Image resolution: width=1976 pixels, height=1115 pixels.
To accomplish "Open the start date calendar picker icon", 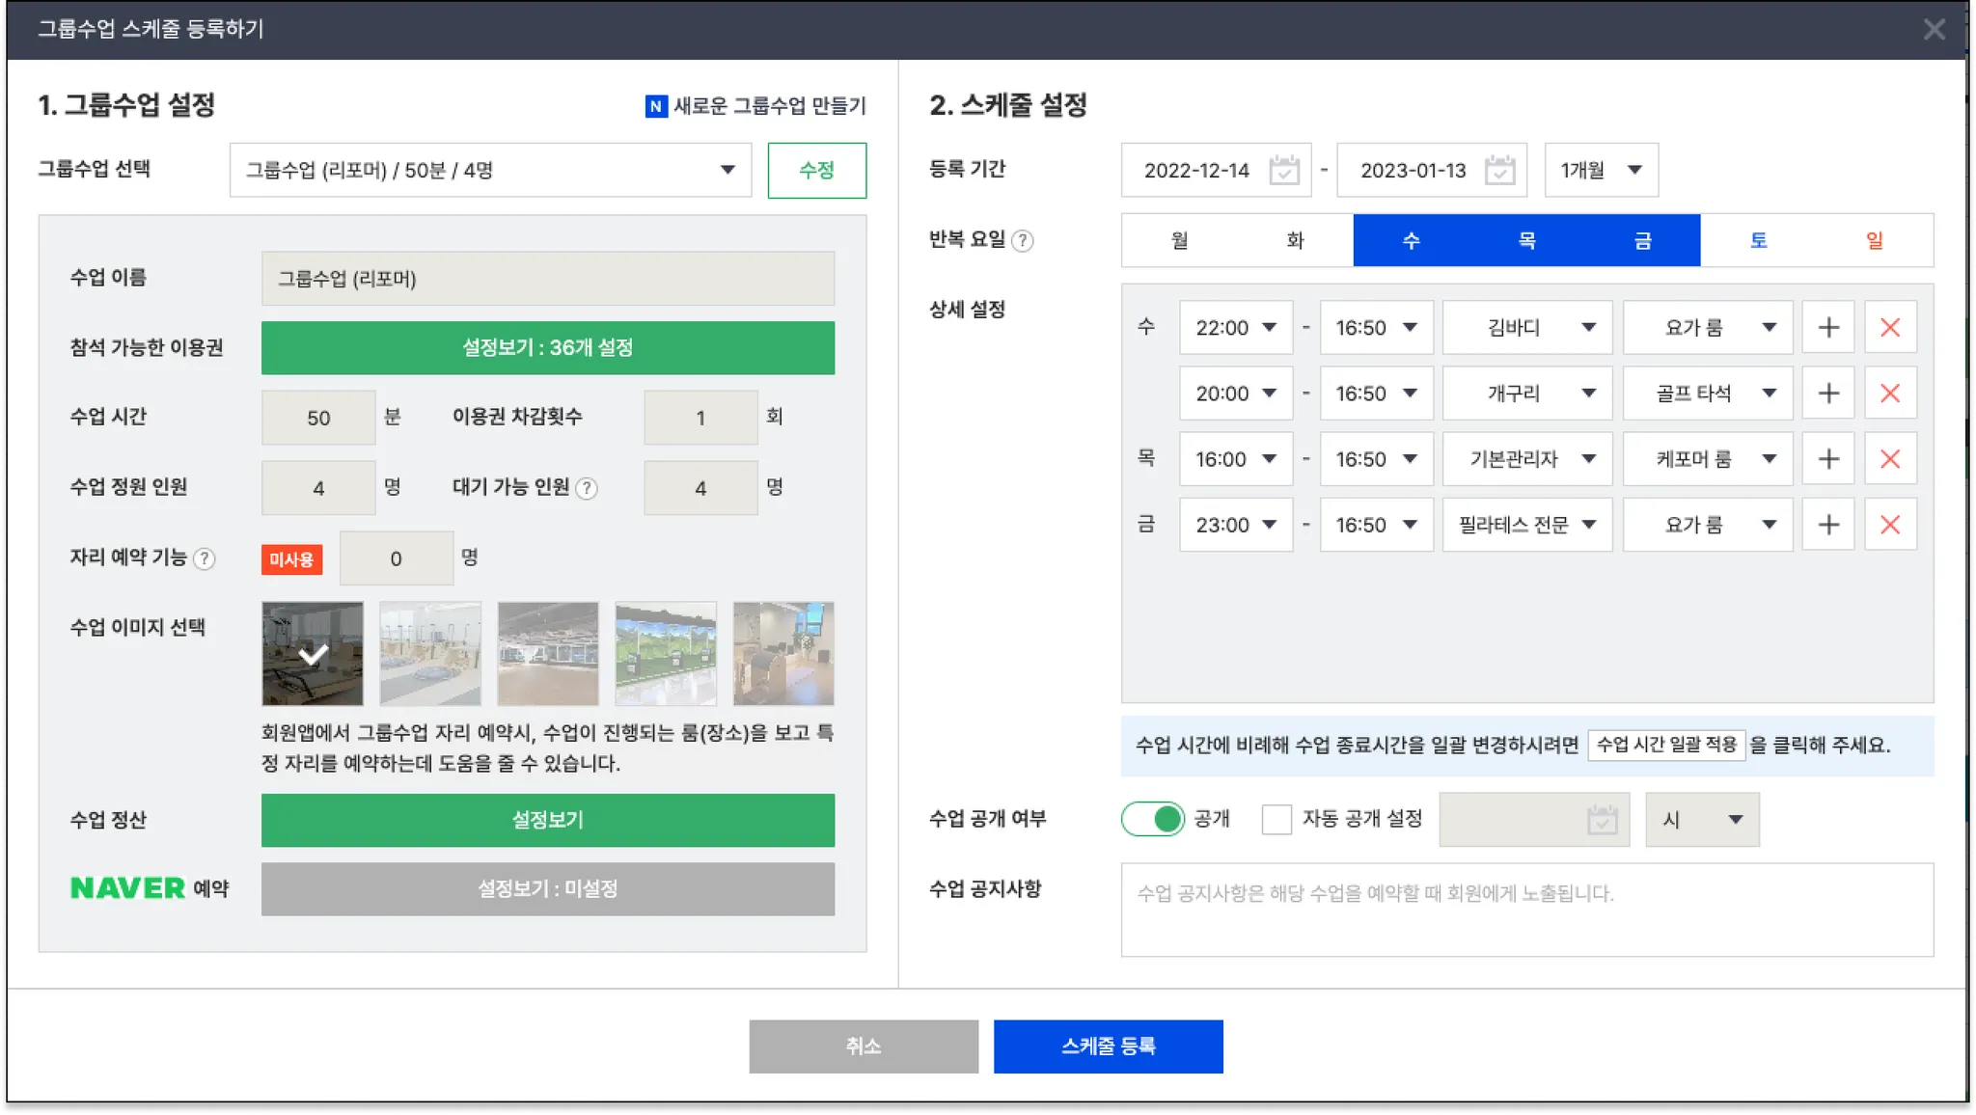I will (1283, 171).
